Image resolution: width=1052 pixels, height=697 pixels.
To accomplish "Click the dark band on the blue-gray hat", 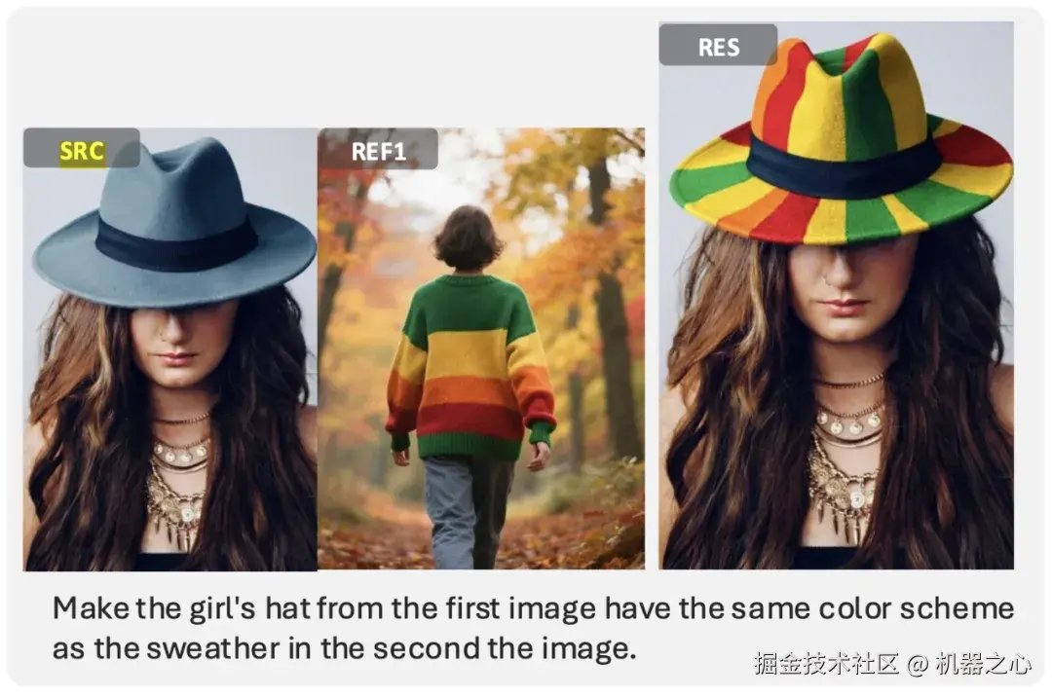I will pyautogui.click(x=177, y=242).
